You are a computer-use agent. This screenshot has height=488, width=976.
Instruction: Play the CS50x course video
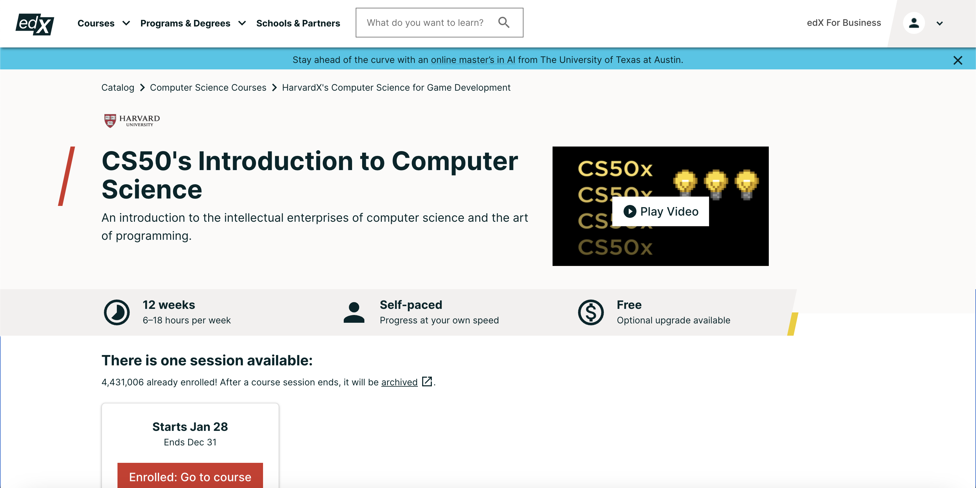pos(660,211)
